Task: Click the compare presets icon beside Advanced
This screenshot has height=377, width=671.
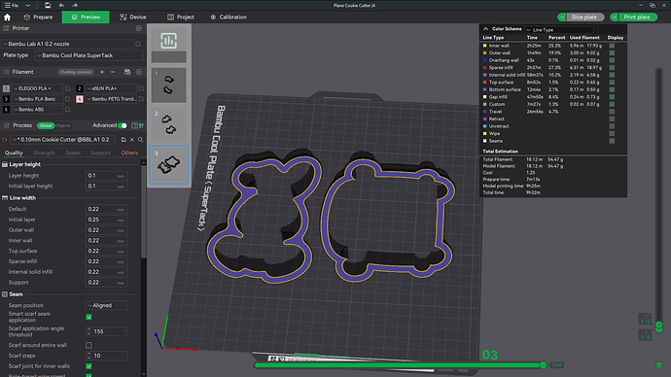Action: coord(141,125)
